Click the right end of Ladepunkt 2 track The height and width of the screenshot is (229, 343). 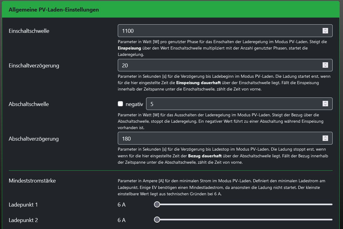331,220
